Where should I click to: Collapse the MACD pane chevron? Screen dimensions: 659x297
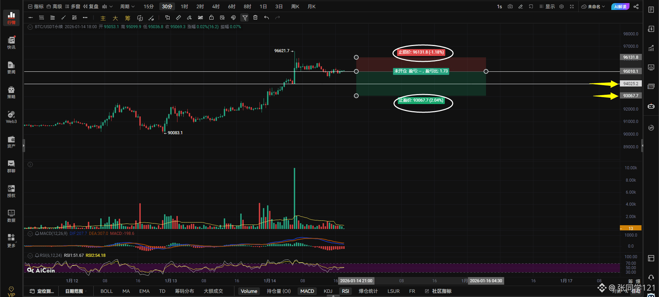coord(30,233)
